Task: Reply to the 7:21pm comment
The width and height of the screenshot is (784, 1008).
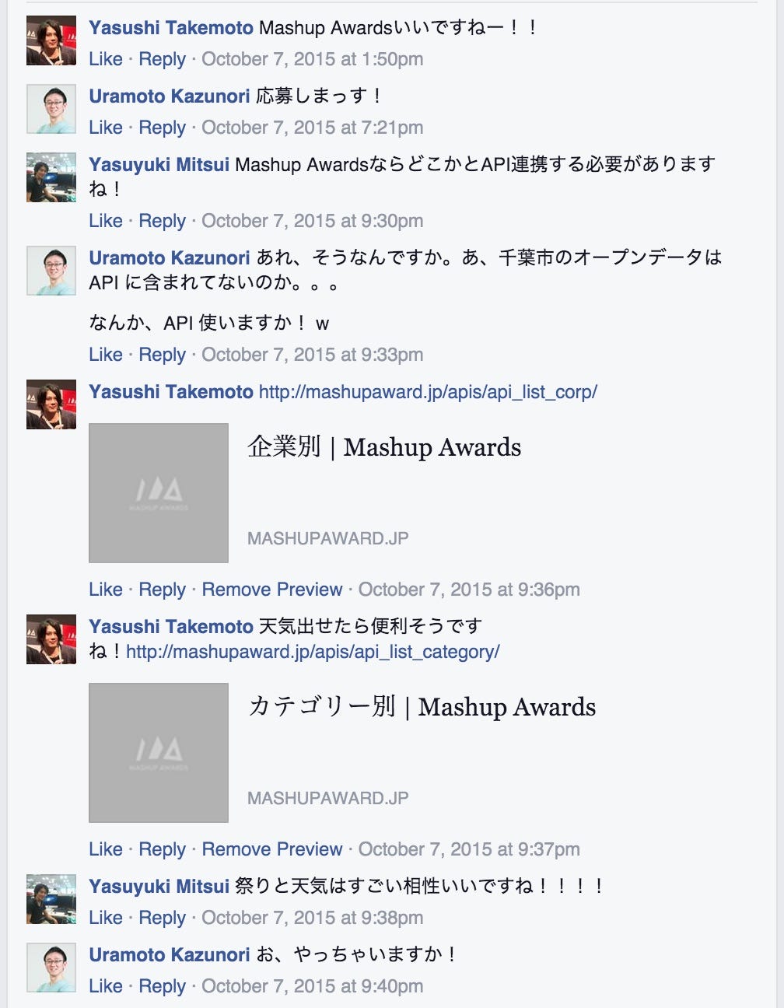Action: pyautogui.click(x=162, y=128)
